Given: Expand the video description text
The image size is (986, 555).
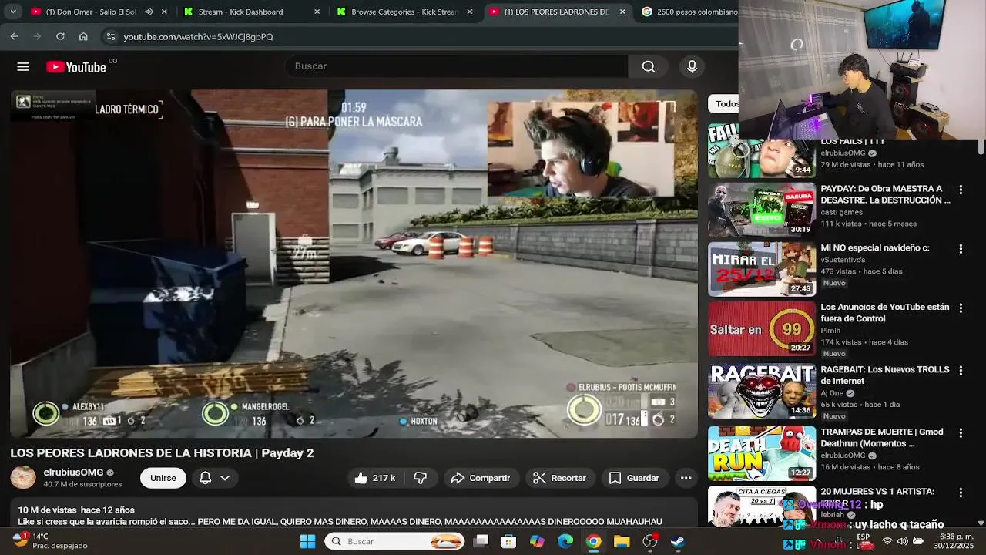Looking at the screenshot, I should [x=354, y=516].
